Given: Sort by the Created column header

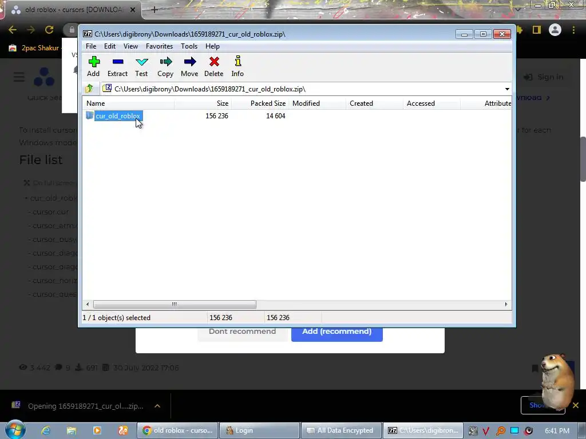Looking at the screenshot, I should 374,103.
